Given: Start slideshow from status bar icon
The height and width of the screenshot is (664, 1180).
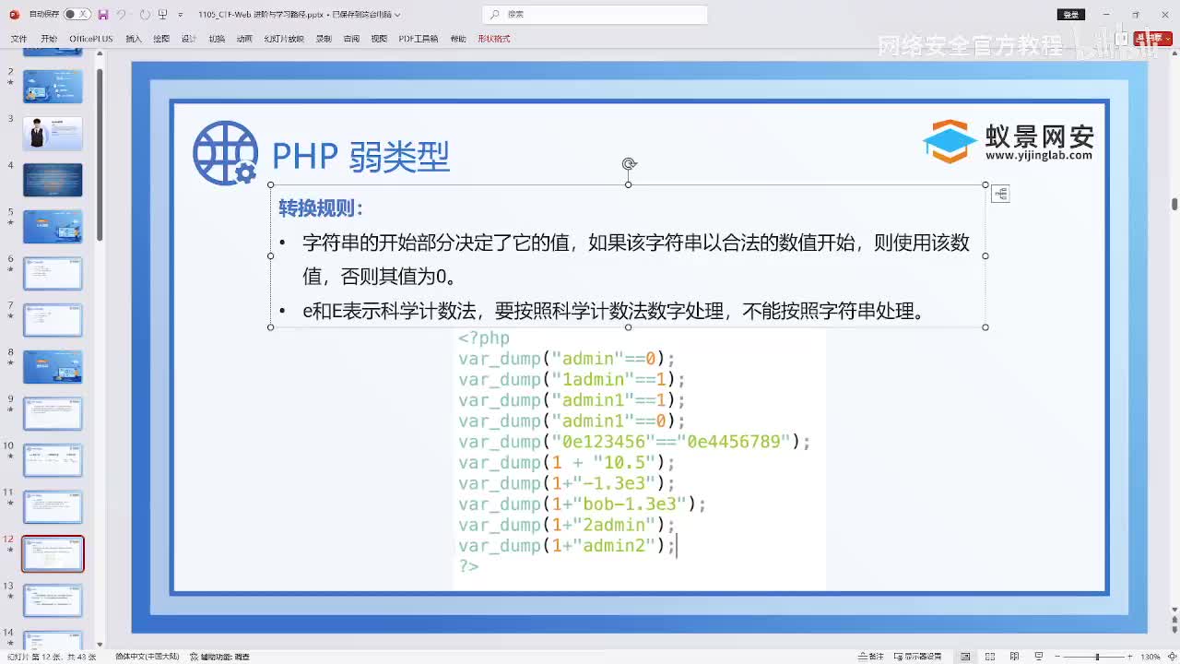Looking at the screenshot, I should pyautogui.click(x=1039, y=657).
